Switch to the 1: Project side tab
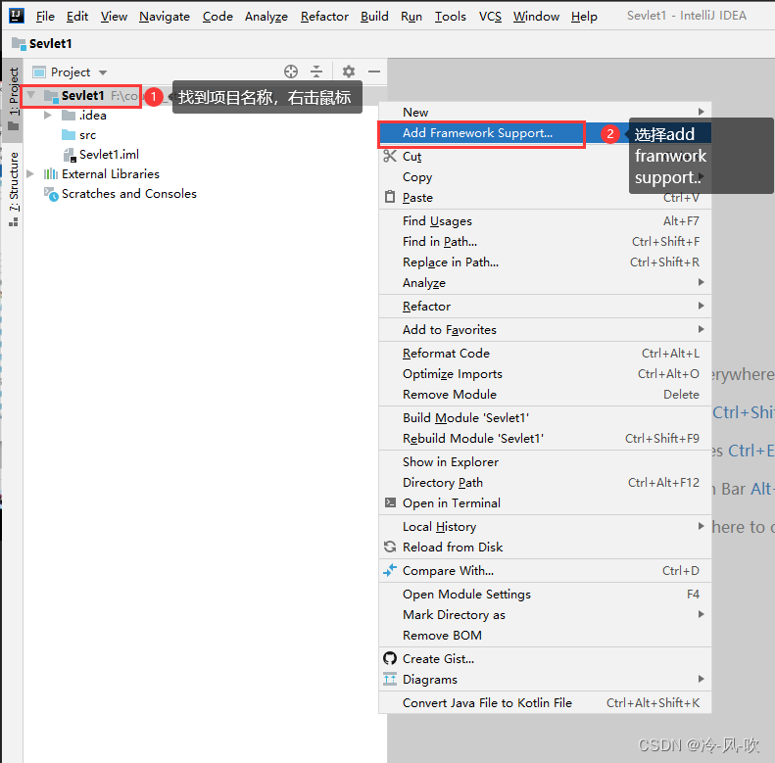The width and height of the screenshot is (775, 763). [x=13, y=99]
